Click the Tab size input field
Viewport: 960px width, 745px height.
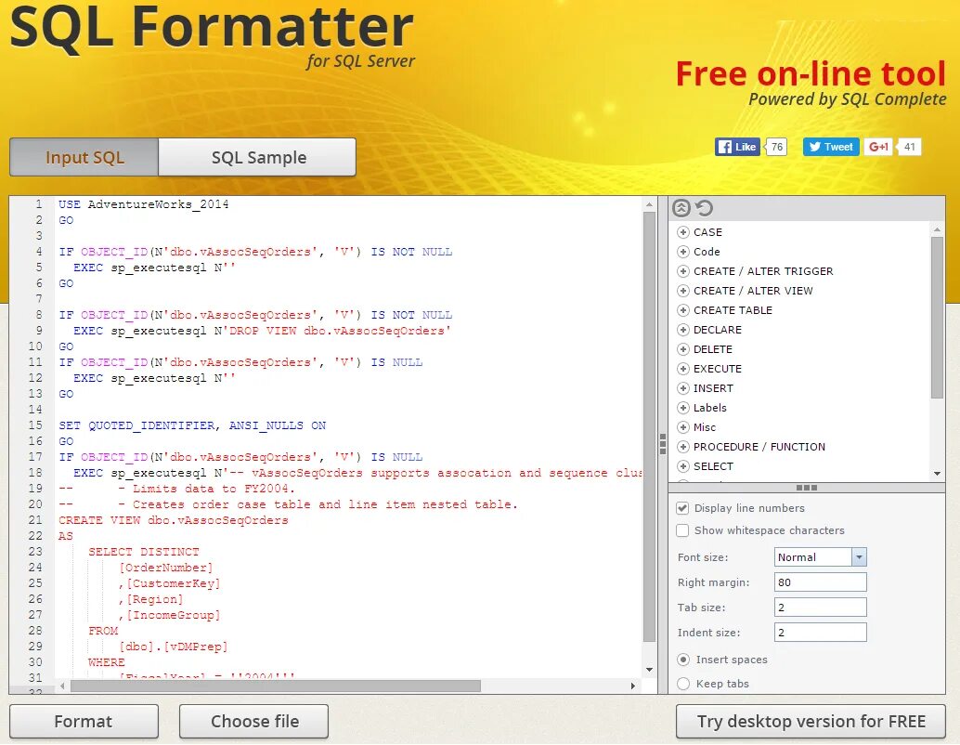[x=821, y=608]
